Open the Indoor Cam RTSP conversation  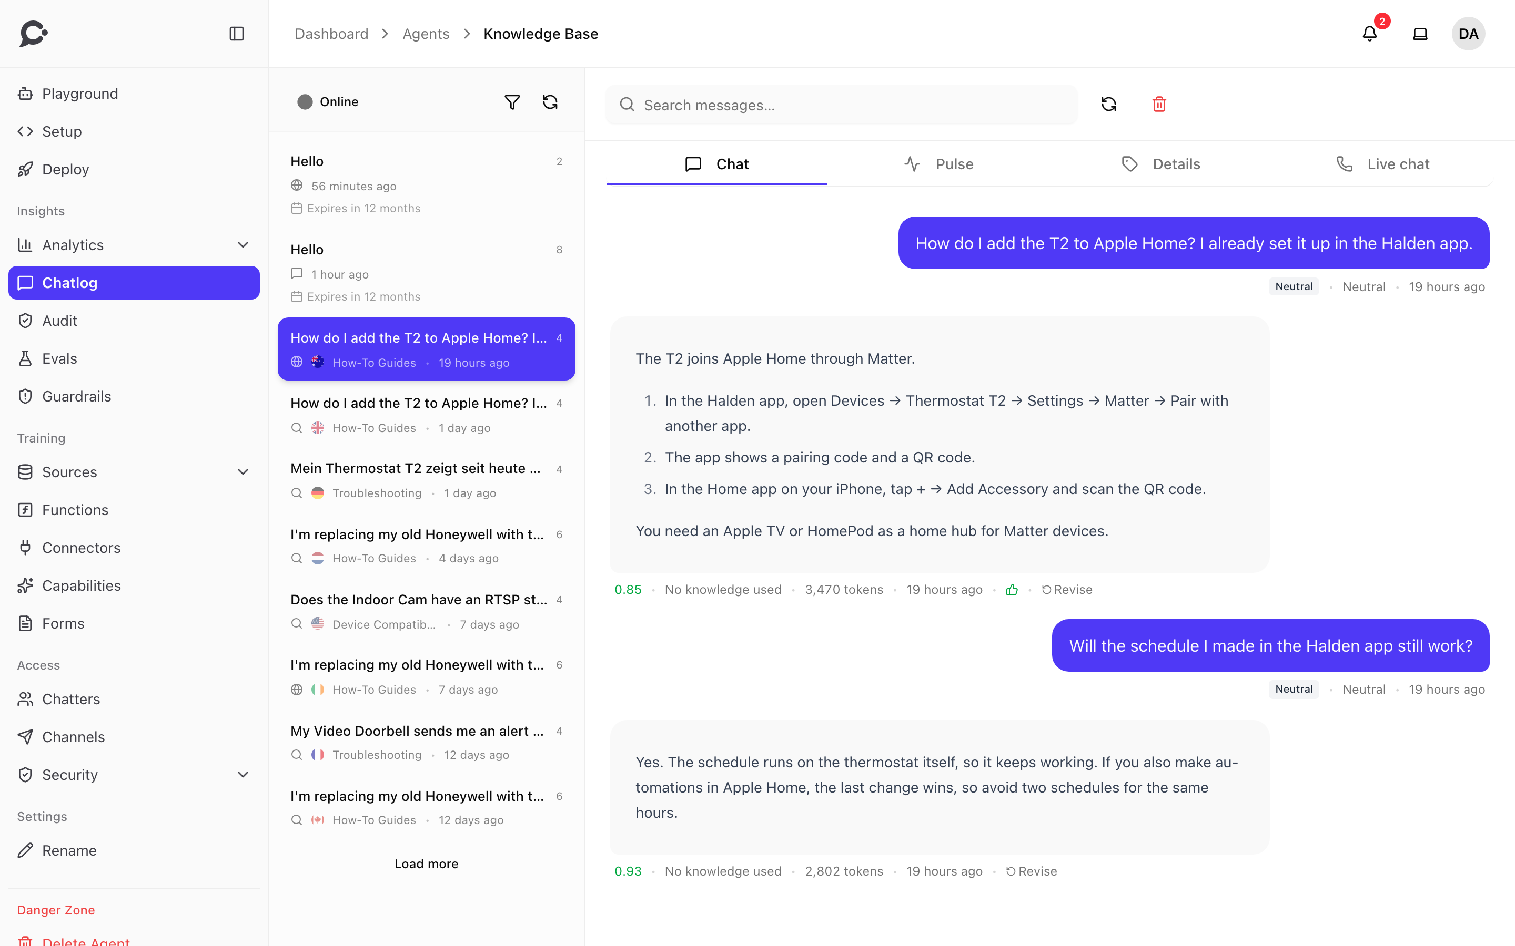(x=426, y=611)
